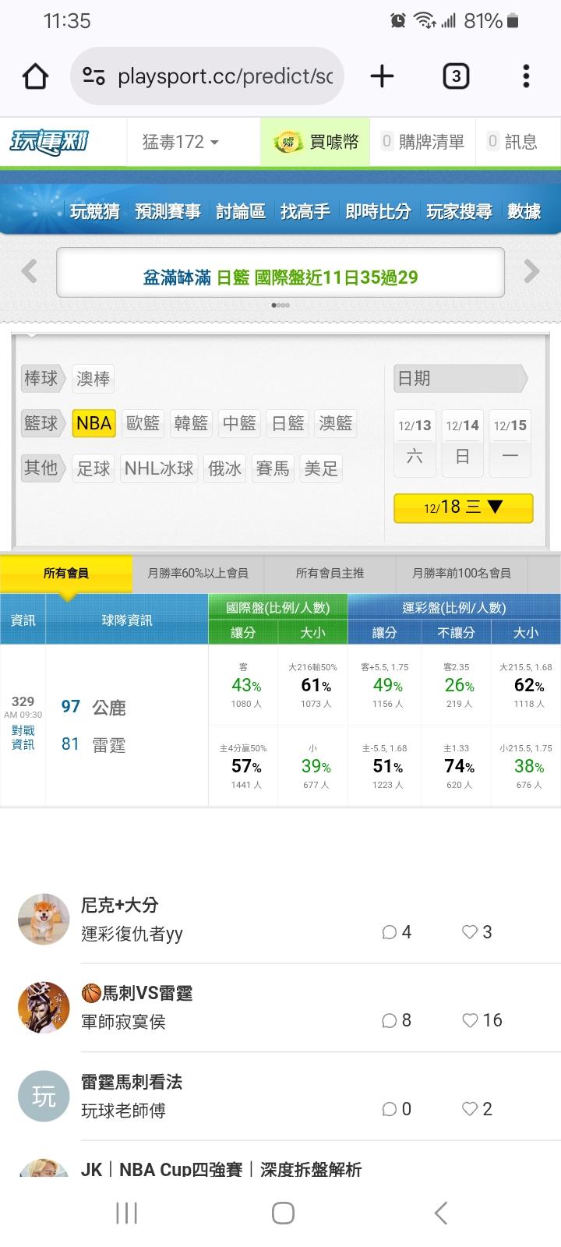The image size is (561, 1247).
Task: Open the 運彩復仇者yy user avatar
Action: tap(44, 919)
